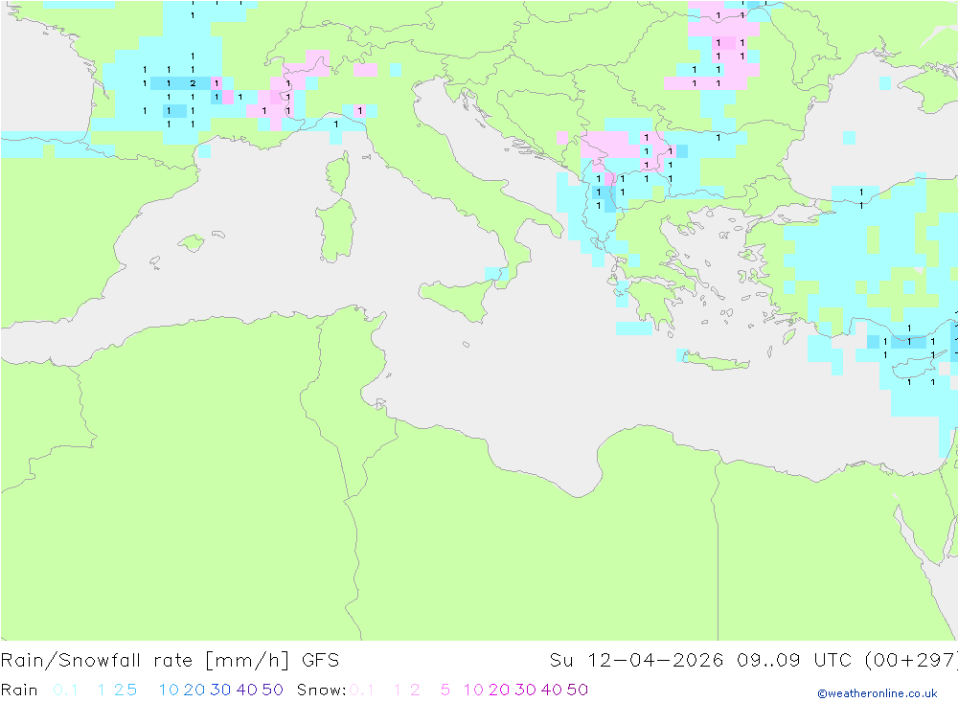Pick the snow legend value 10

[x=473, y=690]
